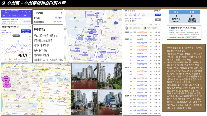207x116 pixels.
Task: Click the rainy apartment towers photo thumbnail
Action: pyautogui.click(x=84, y=76)
